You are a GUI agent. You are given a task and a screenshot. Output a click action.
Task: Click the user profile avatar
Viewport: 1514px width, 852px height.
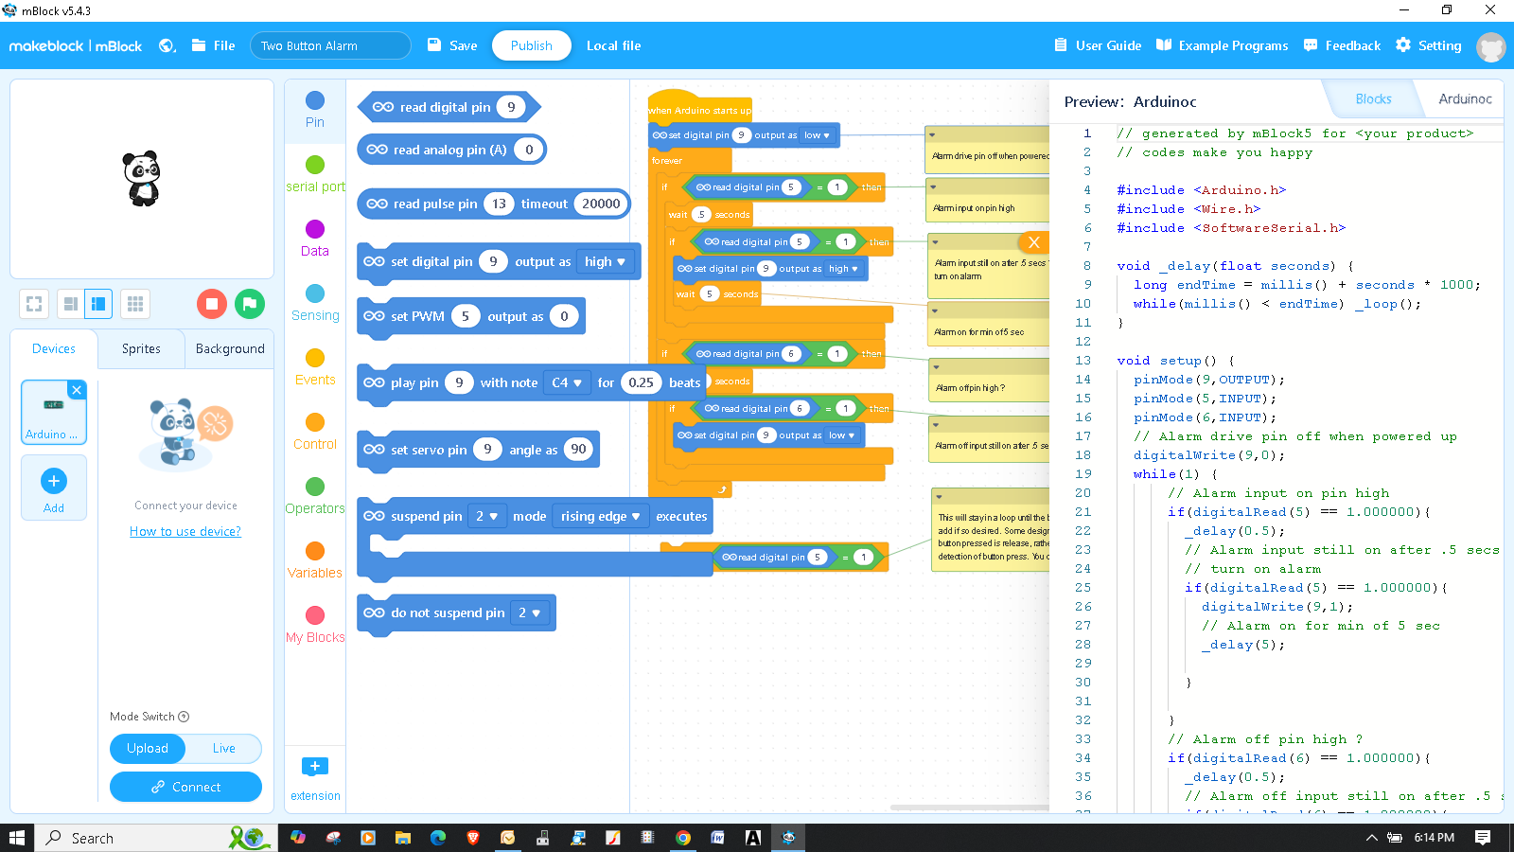(x=1491, y=46)
